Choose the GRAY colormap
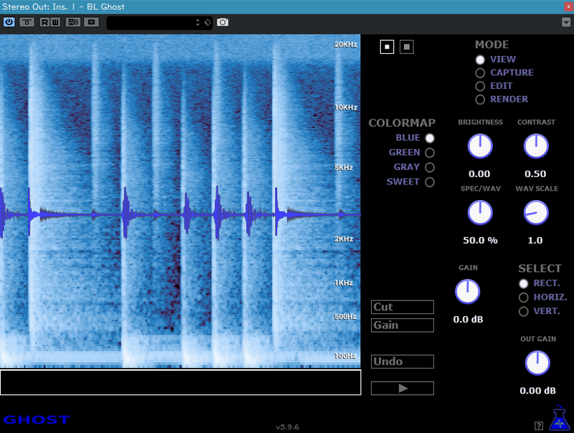Screen dimensions: 574x433 [430, 167]
